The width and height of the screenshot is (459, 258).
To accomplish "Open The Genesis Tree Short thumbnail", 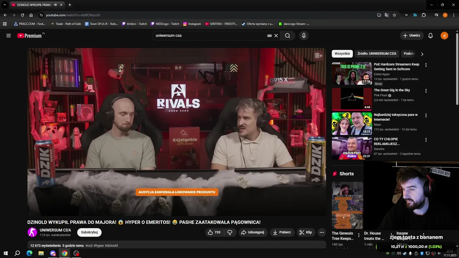I will tap(347, 205).
